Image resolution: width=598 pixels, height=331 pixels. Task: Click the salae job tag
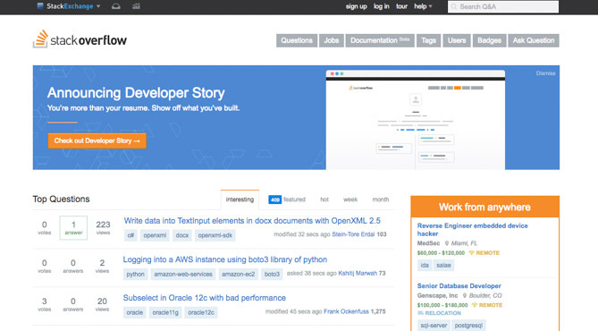(x=443, y=265)
